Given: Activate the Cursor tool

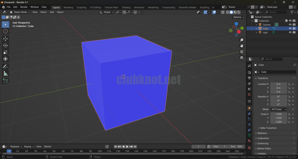Looking at the screenshot, I should (5, 31).
